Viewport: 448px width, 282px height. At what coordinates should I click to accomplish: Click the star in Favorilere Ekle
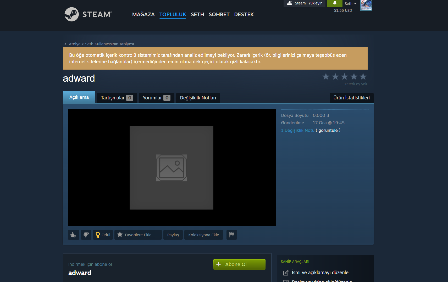pos(120,234)
